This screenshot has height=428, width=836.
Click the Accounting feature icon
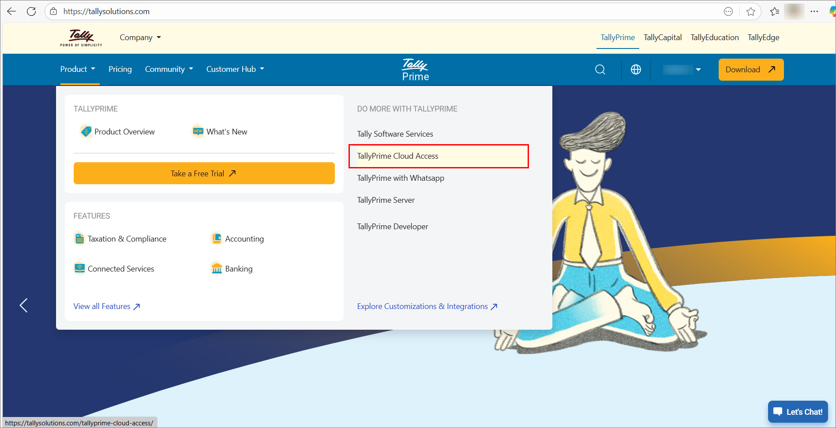pyautogui.click(x=217, y=238)
